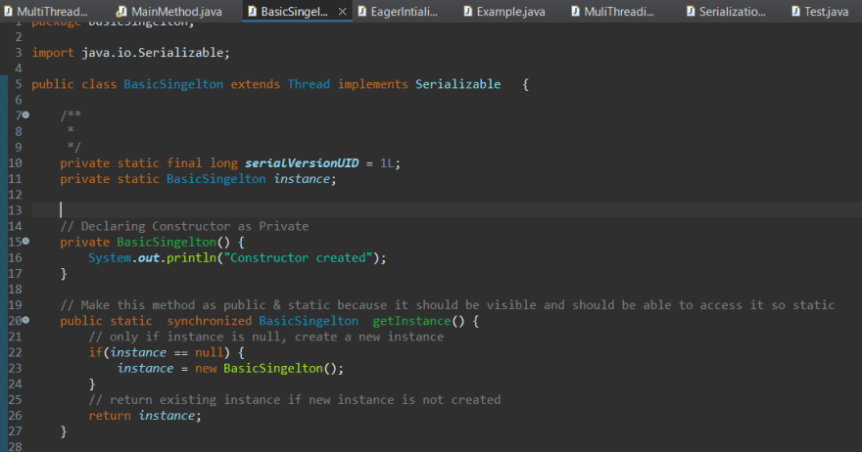Screen dimensions: 862x452
Task: Click the "Constructor created" string literal
Action: click(298, 257)
